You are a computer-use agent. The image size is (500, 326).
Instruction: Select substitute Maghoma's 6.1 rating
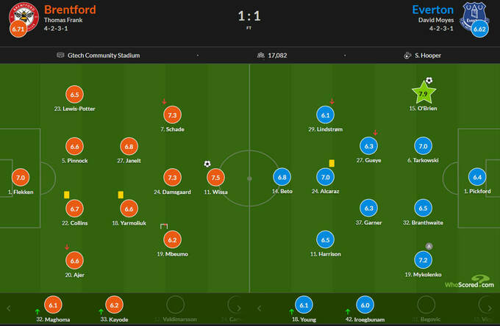pyautogui.click(x=52, y=304)
